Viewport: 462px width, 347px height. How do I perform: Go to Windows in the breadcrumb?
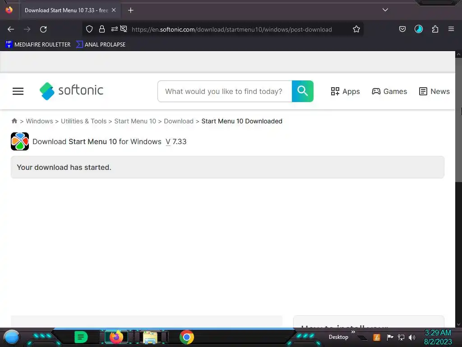pos(40,121)
